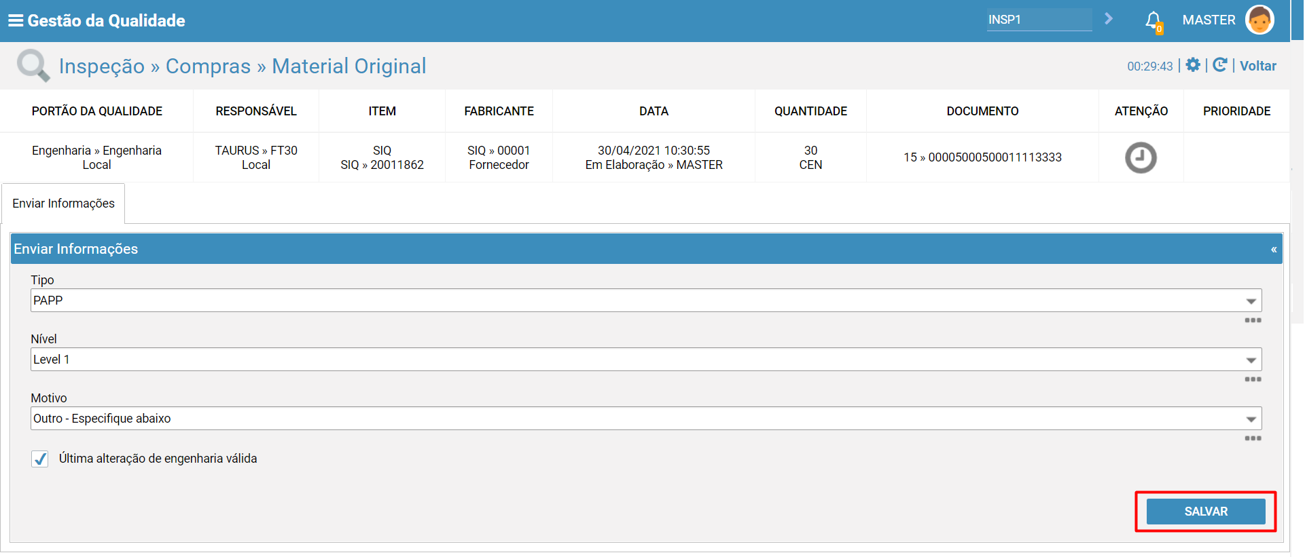Open the MASTER user avatar
Image resolution: width=1305 pixels, height=557 pixels.
1259,20
